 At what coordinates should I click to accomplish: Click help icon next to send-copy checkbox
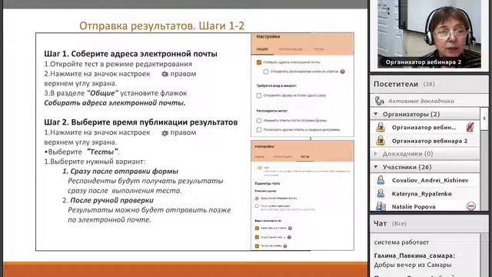(343, 72)
